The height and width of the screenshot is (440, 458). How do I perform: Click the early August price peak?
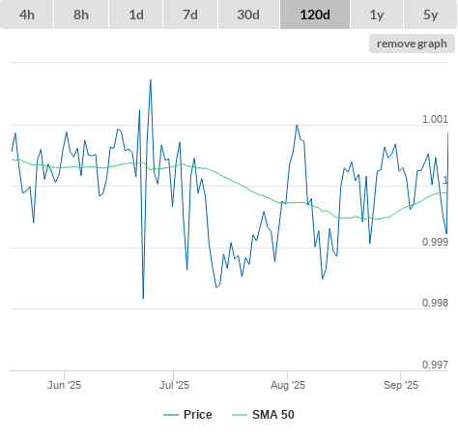[297, 126]
